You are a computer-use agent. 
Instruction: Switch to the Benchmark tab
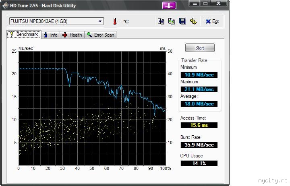[x=23, y=35]
